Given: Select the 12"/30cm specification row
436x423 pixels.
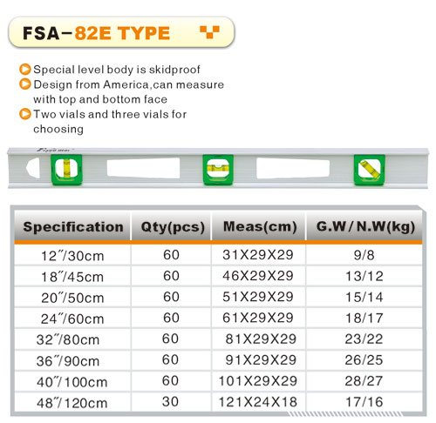Looking at the screenshot, I should pyautogui.click(x=218, y=255).
